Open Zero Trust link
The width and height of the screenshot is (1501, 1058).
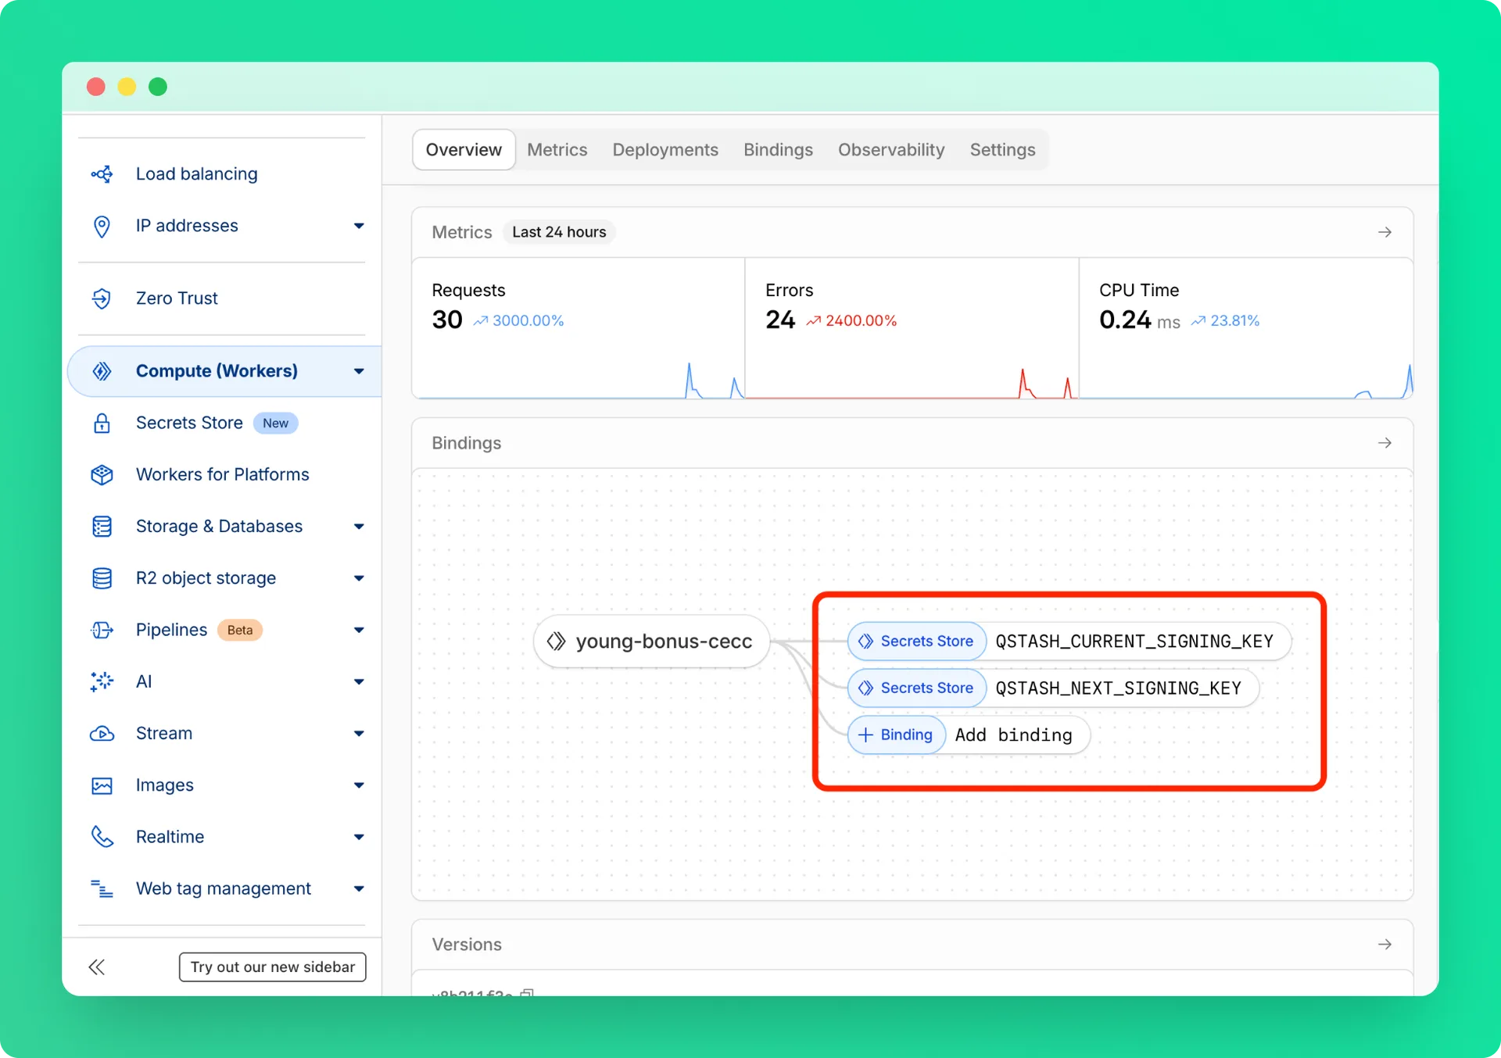coord(177,298)
